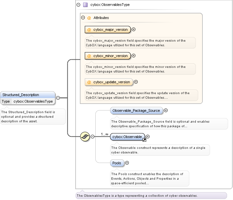Click the purple ObservablesType type icon
The width and height of the screenshot is (233, 200).
pyautogui.click(x=85, y=5)
